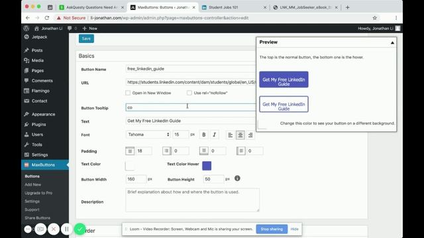This screenshot has height=238, width=424.
Task: Click Stop sharing button
Action: (x=272, y=229)
